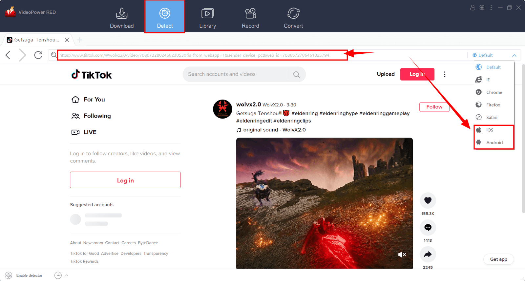Open the LIVE section

84,132
